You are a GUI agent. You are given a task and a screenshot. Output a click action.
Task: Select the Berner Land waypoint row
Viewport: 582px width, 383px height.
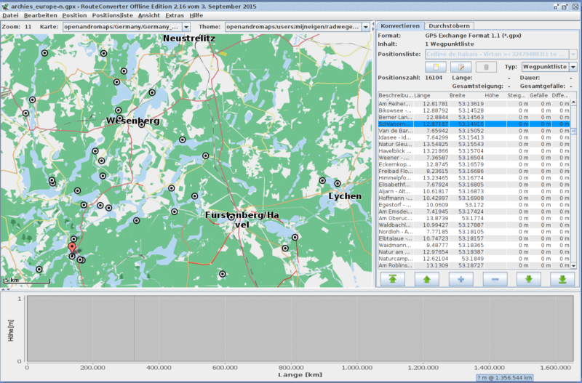(x=396, y=117)
